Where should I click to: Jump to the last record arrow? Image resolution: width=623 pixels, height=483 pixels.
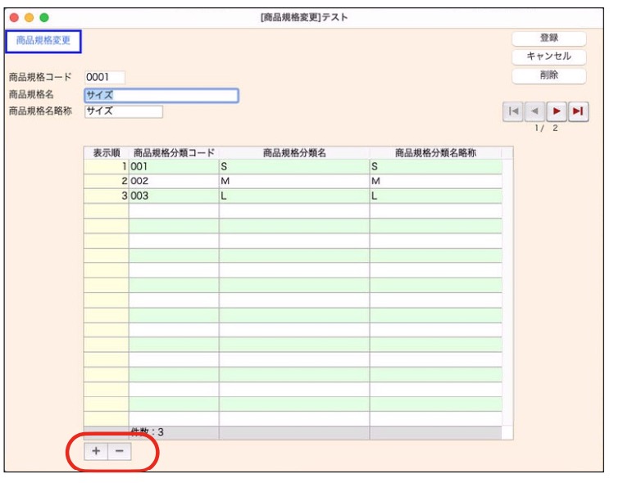coord(578,112)
